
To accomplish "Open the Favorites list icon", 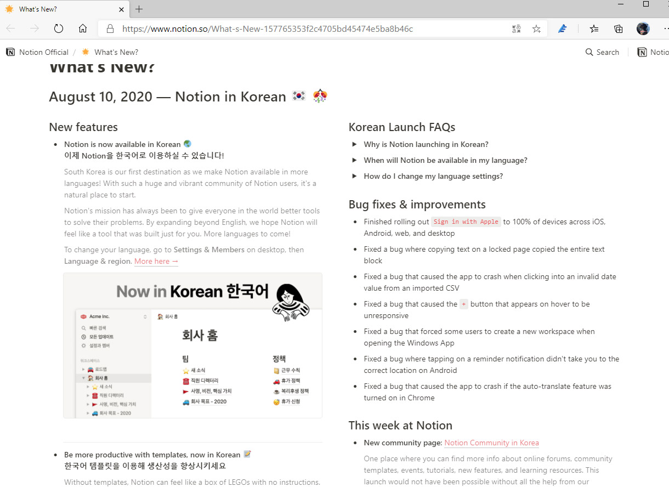I will coord(594,29).
